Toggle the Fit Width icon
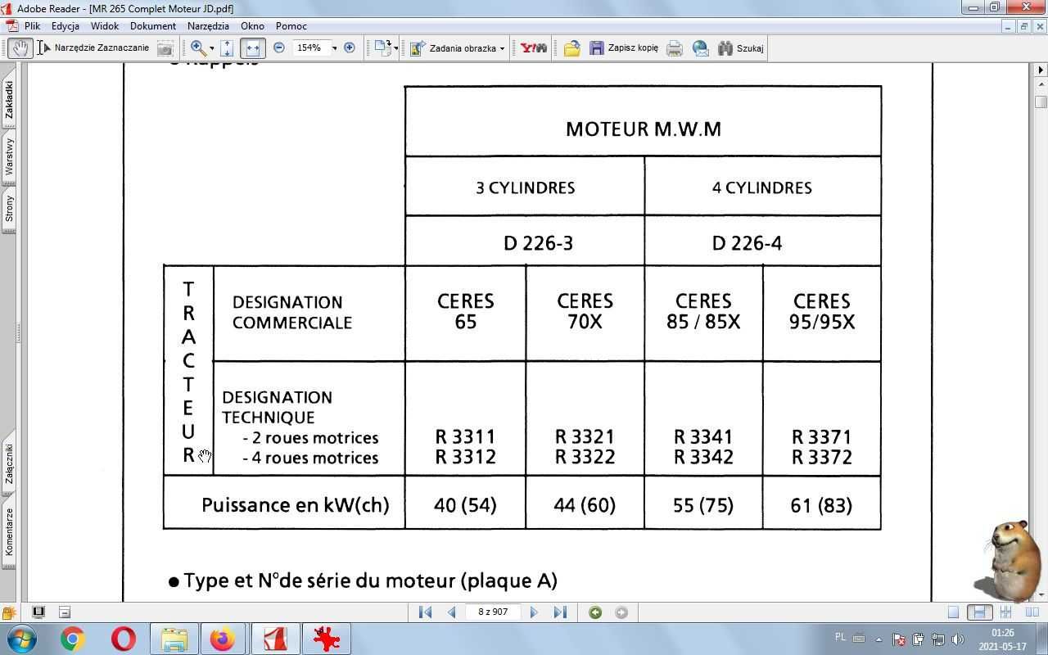The image size is (1048, 655). (x=252, y=47)
